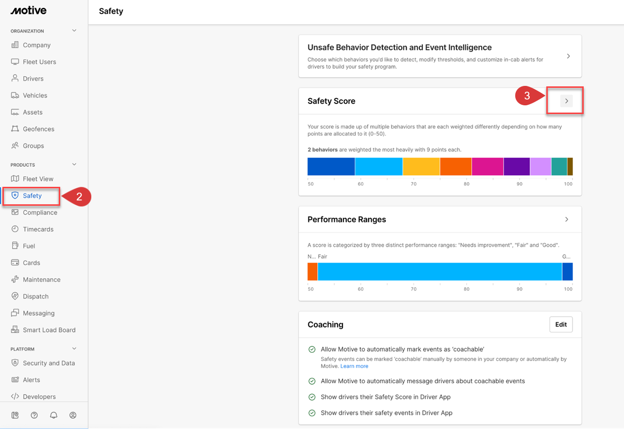
Task: Collapse the Organization section chevron
Action: click(x=74, y=31)
